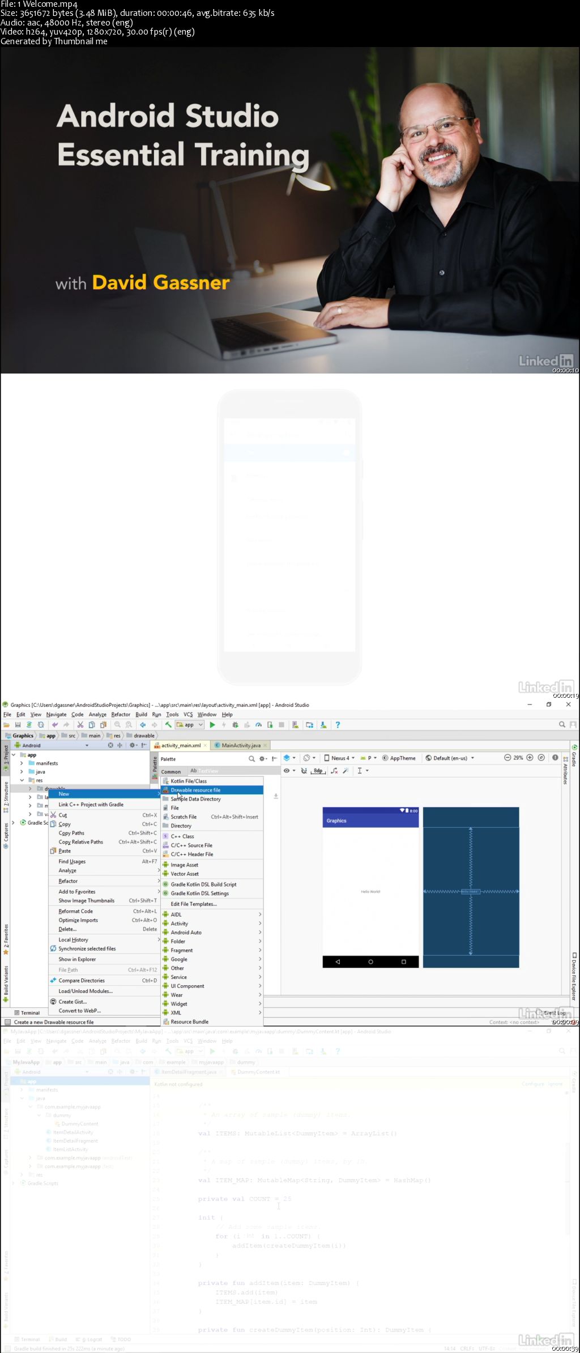This screenshot has height=1353, width=580.
Task: Click the Hello World text in design preview
Action: click(370, 892)
